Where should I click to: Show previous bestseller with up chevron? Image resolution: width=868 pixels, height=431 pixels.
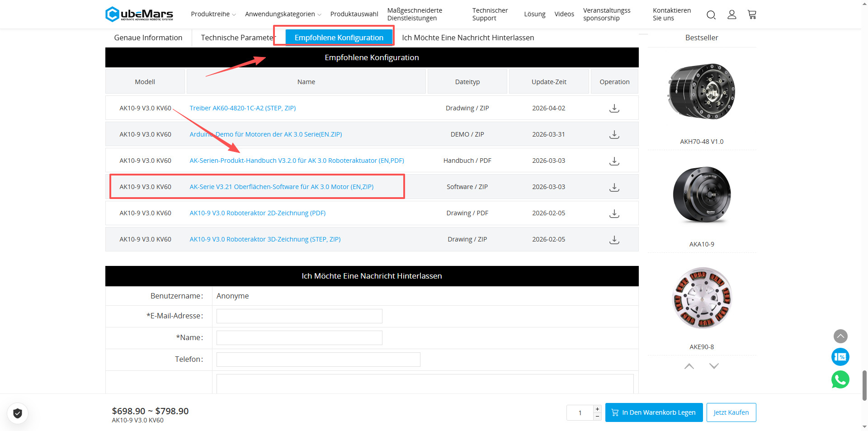click(689, 366)
